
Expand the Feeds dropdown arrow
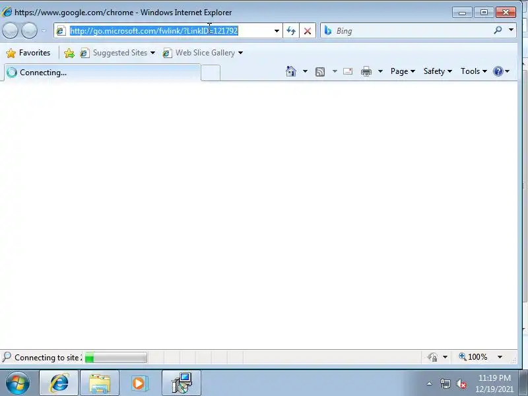(335, 71)
